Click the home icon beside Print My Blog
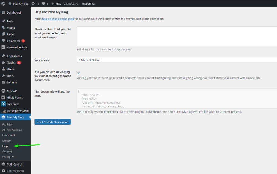This screenshot has width=277, height=174. 10,4
